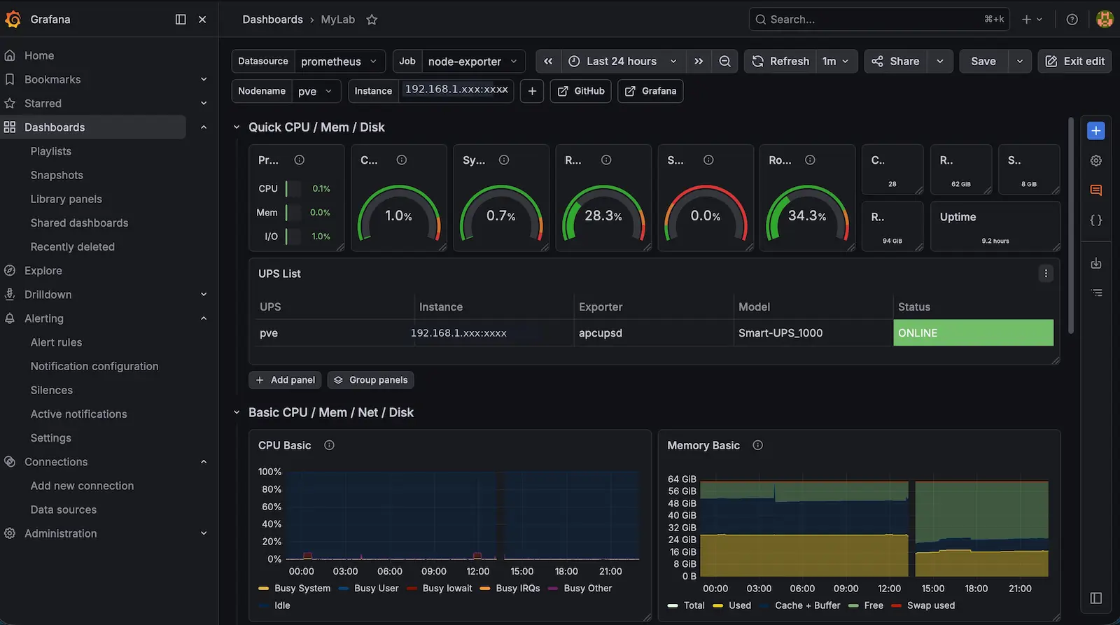Show info for Sy... gauge panel

point(503,160)
